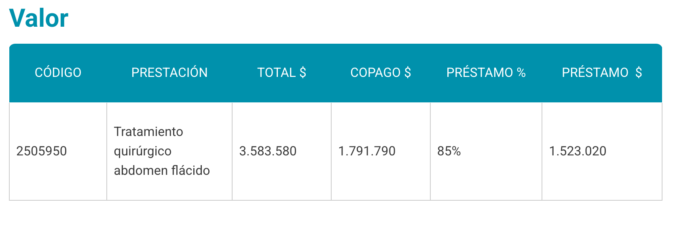Select the loan amount 1.523.020
The image size is (673, 225).
point(578,151)
